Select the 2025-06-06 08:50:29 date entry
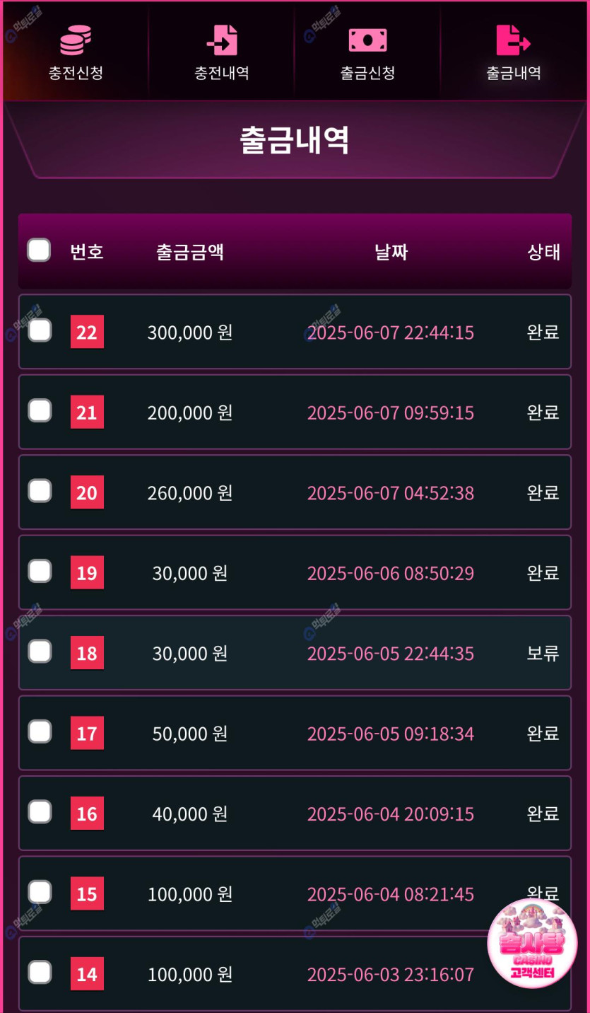This screenshot has width=590, height=1013. tap(390, 573)
